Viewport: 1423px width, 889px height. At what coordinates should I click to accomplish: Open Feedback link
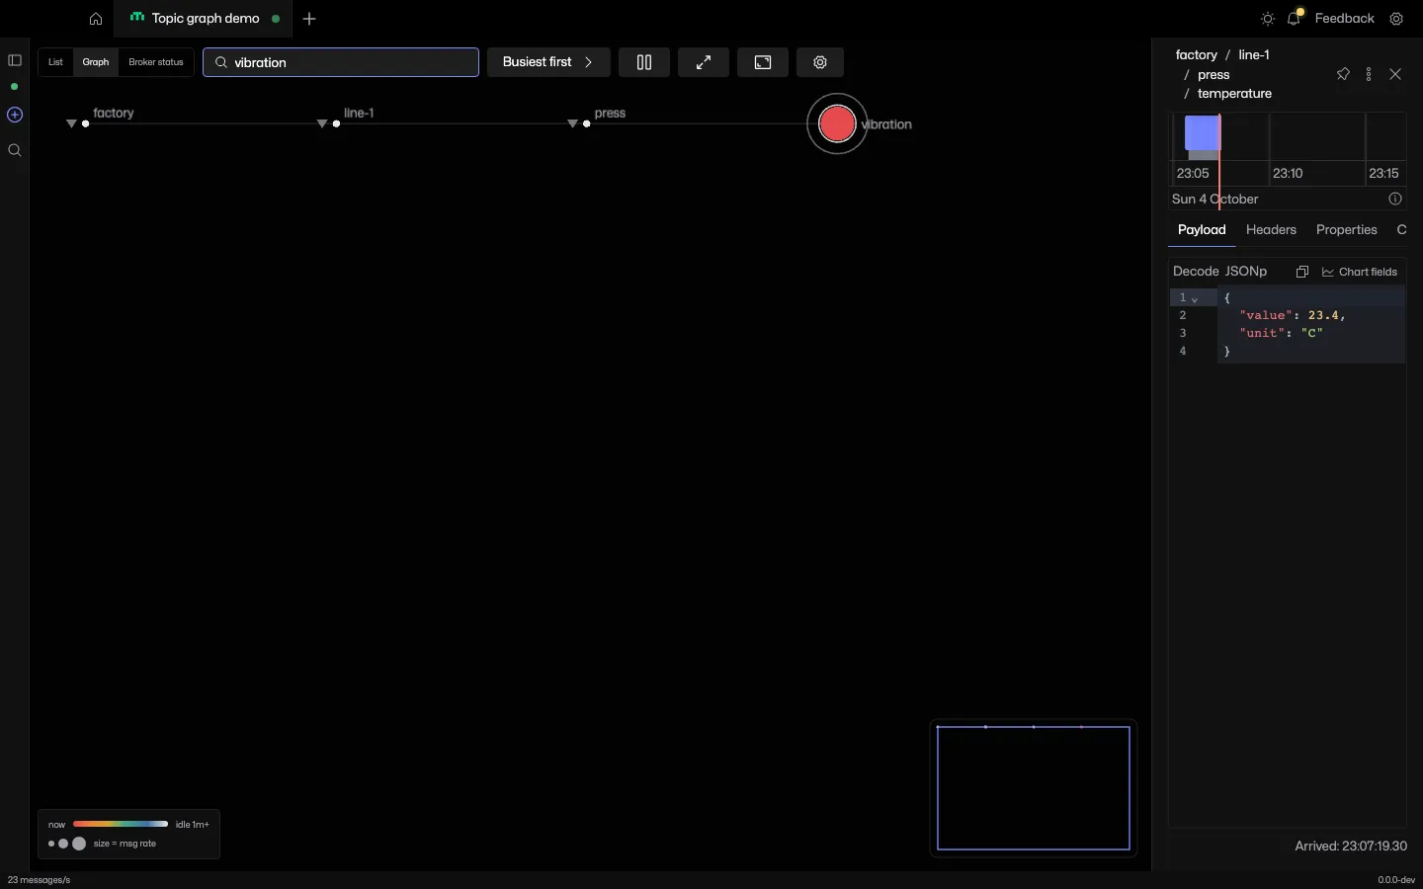pos(1344,19)
